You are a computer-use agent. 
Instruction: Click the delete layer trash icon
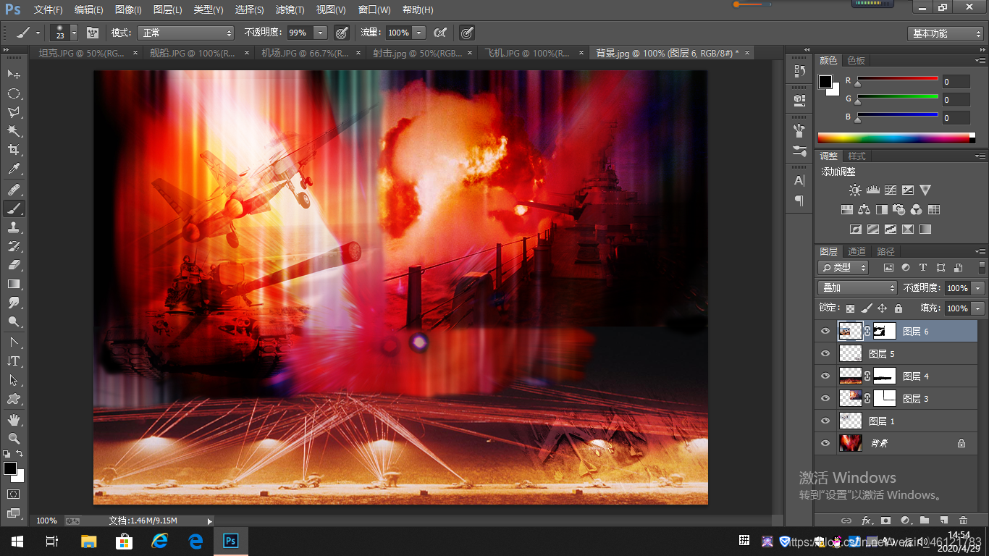click(x=963, y=521)
